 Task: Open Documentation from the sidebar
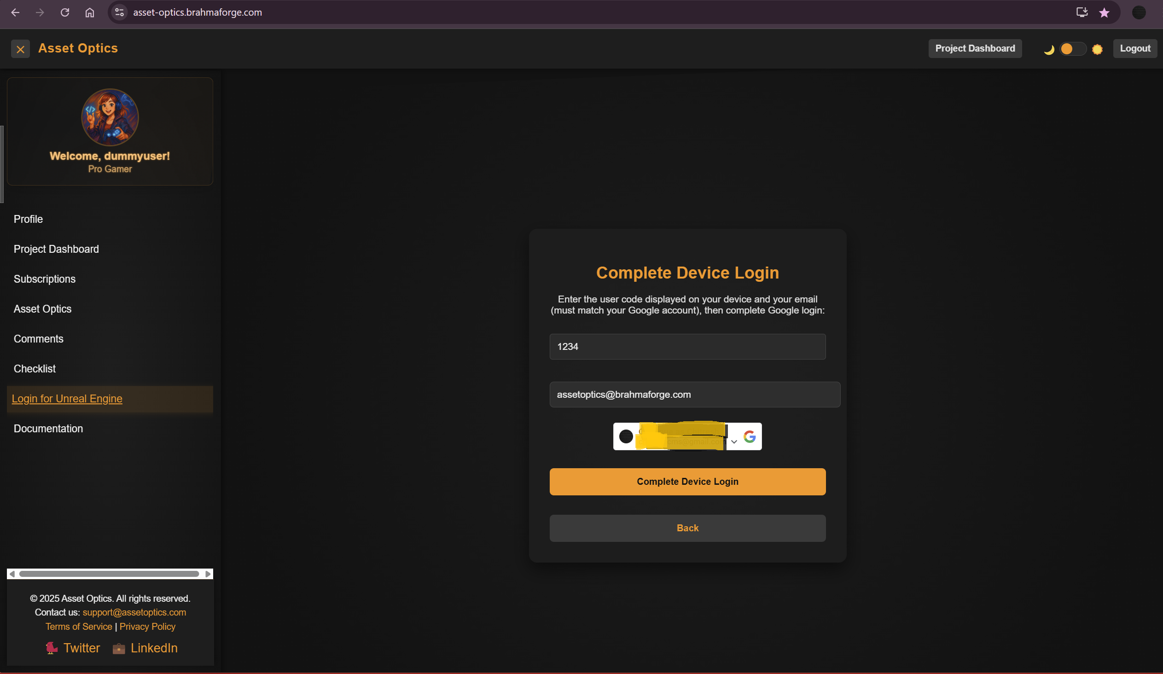[48, 429]
